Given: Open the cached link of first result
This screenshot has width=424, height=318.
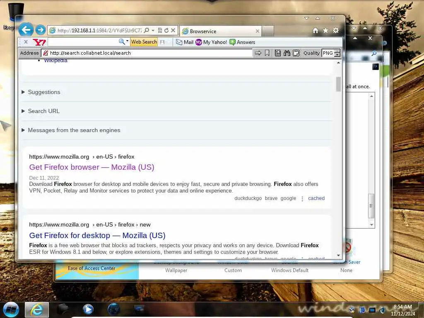Looking at the screenshot, I should coord(316,198).
